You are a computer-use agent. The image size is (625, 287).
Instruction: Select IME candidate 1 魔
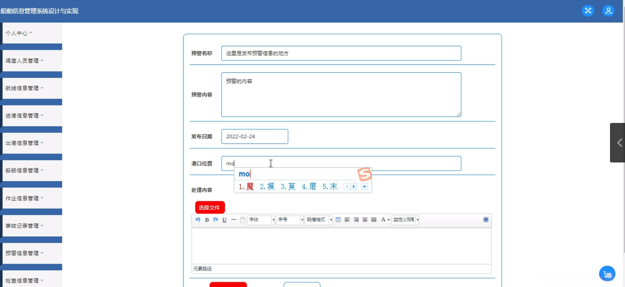246,187
